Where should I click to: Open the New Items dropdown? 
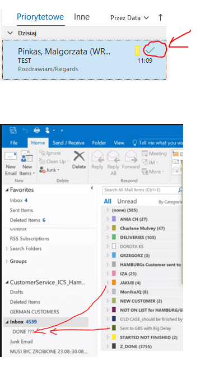[x=27, y=163]
